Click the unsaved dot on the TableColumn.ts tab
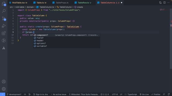The height and width of the screenshot is (96, 172). [121, 3]
